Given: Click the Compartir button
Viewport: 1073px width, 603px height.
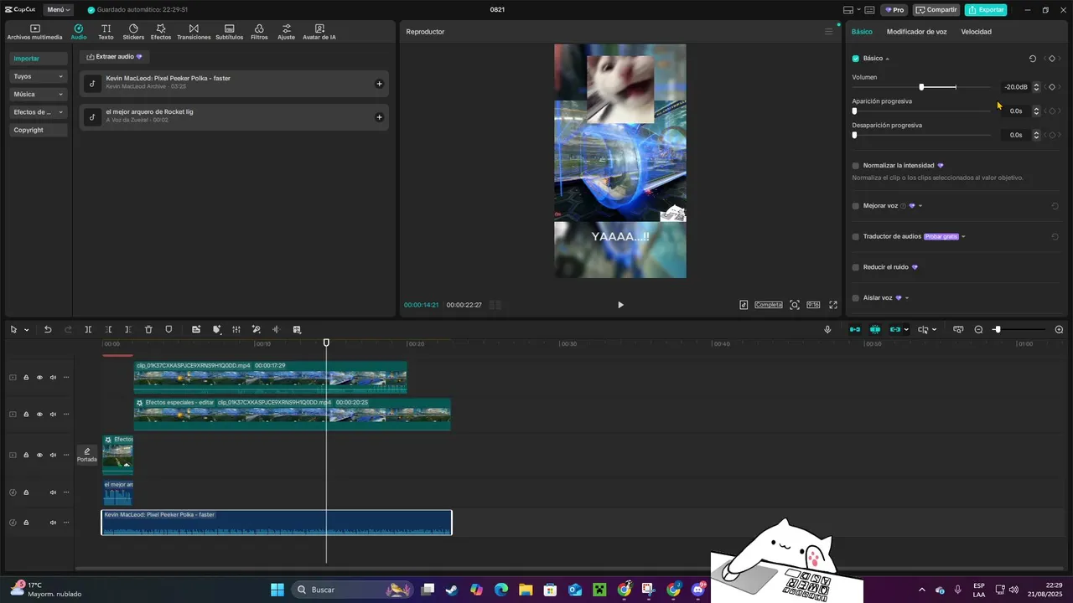Looking at the screenshot, I should pyautogui.click(x=936, y=10).
